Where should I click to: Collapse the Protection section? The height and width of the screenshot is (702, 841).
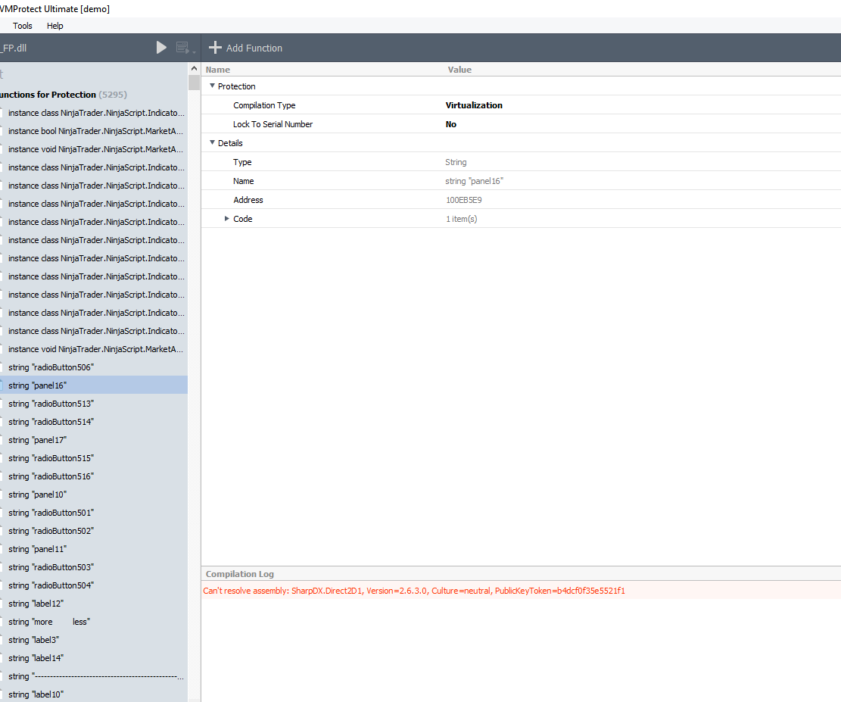(212, 86)
